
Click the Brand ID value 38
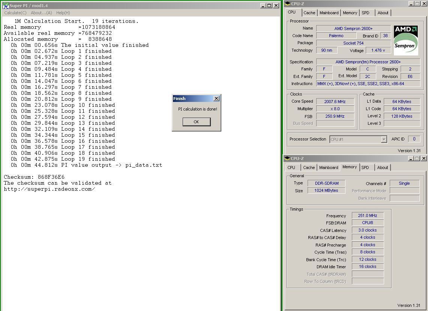pyautogui.click(x=385, y=36)
